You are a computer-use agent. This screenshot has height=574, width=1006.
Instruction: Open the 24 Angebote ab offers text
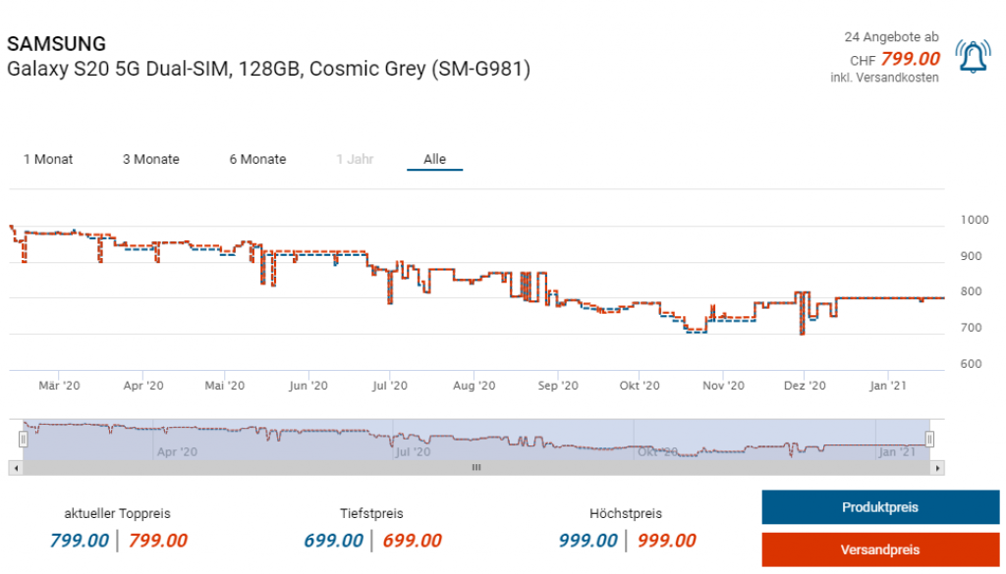coord(891,37)
